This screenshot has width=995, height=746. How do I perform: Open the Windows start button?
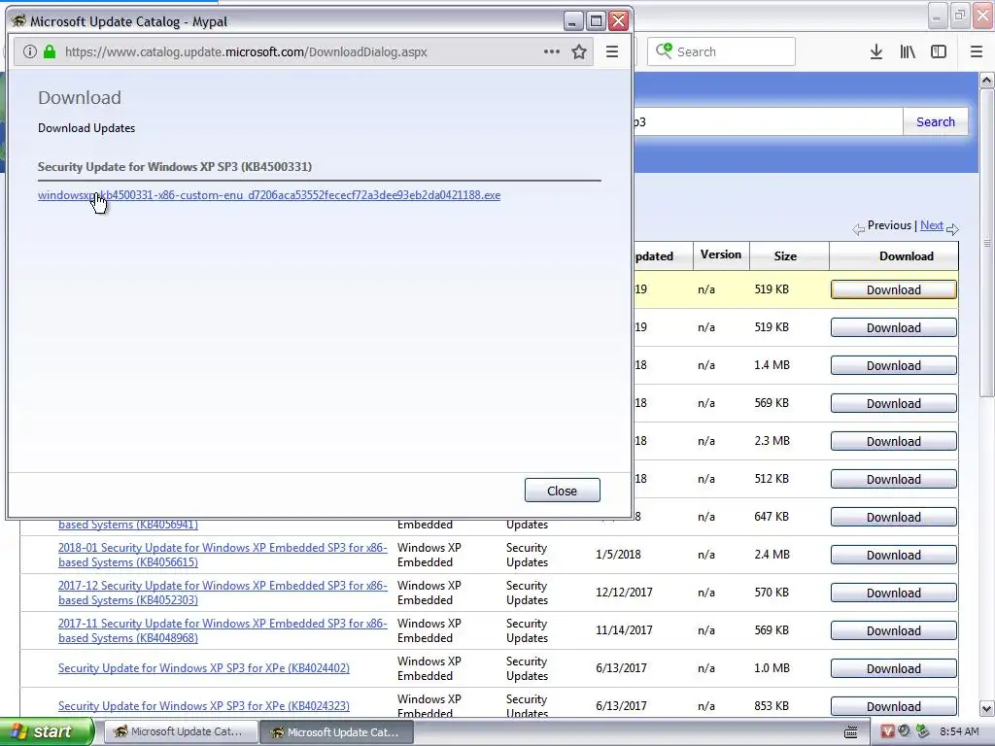(x=47, y=732)
